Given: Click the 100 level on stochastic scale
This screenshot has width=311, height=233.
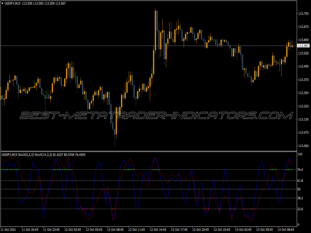Looking at the screenshot, I should pos(300,154).
